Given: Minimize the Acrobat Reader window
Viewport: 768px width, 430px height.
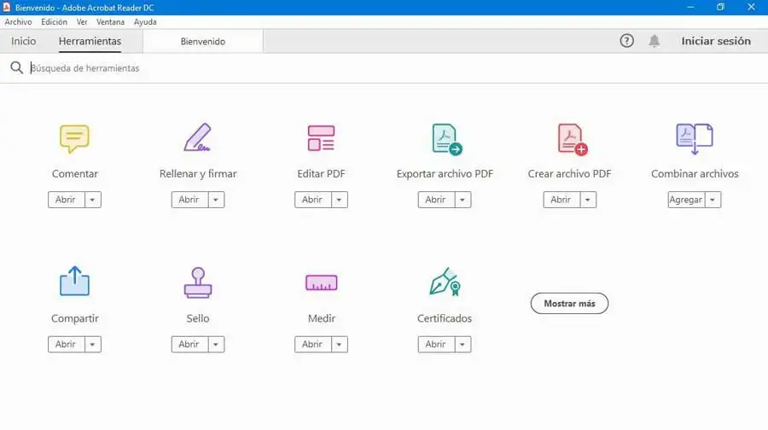Looking at the screenshot, I should (690, 8).
